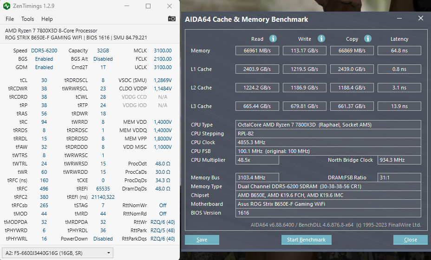Click the CPU Multiplier field 48.5x
This screenshot has width=431, height=260.
pyautogui.click(x=257, y=160)
